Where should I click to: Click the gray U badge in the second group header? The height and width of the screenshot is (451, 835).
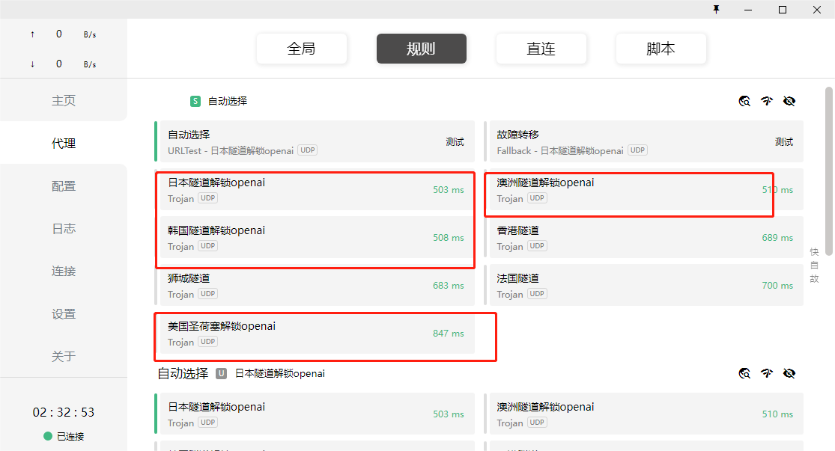pos(222,373)
